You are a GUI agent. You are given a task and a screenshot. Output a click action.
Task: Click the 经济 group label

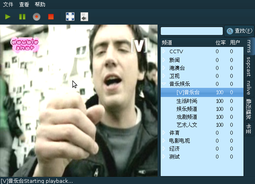[x=174, y=149]
